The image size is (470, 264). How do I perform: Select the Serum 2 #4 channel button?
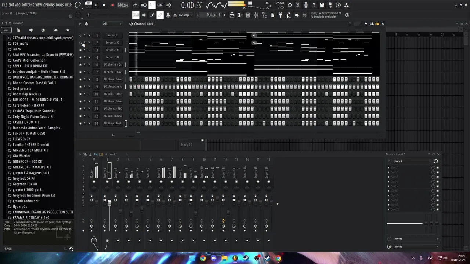click(x=112, y=57)
